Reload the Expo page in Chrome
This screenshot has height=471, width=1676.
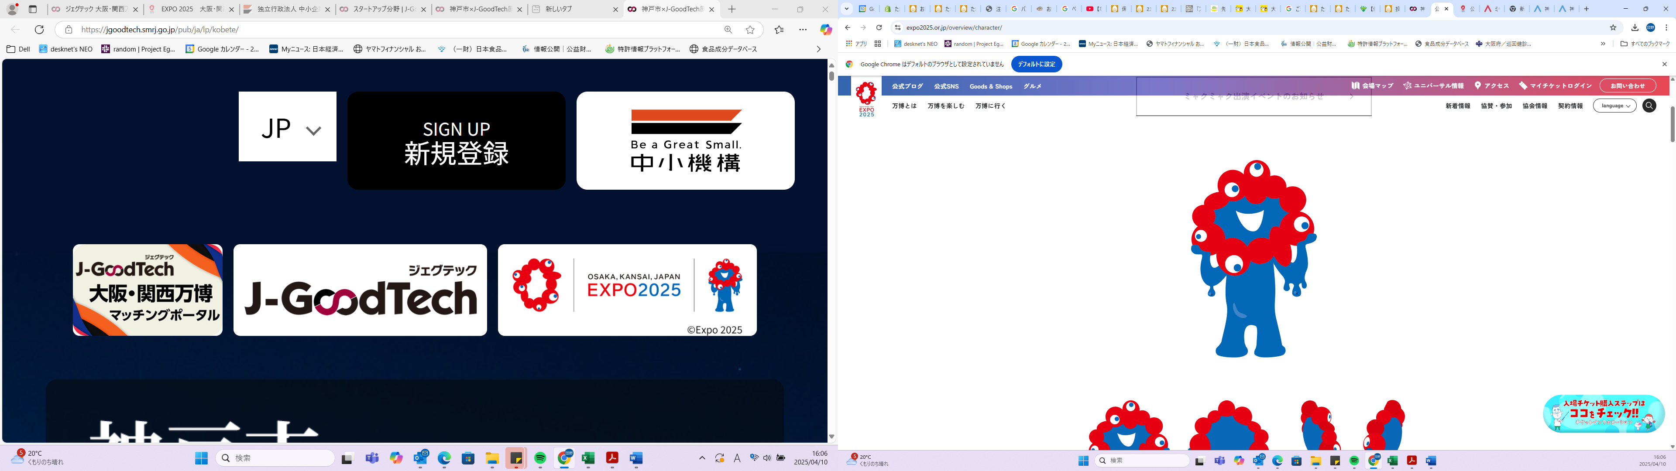(x=879, y=27)
